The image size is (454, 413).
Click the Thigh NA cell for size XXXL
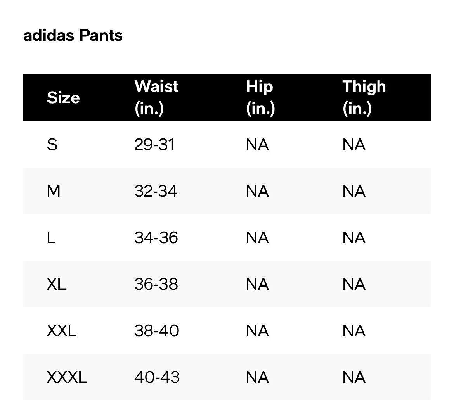tap(354, 377)
